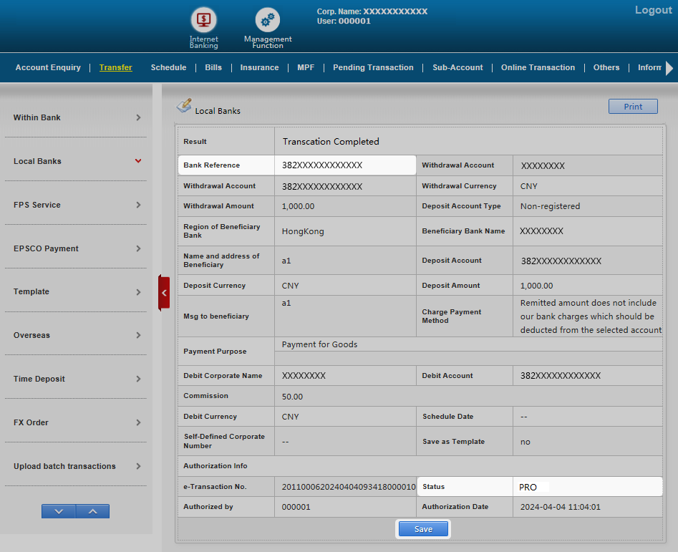Click the Bank Reference number field
Image resolution: width=678 pixels, height=552 pixels.
tap(344, 165)
